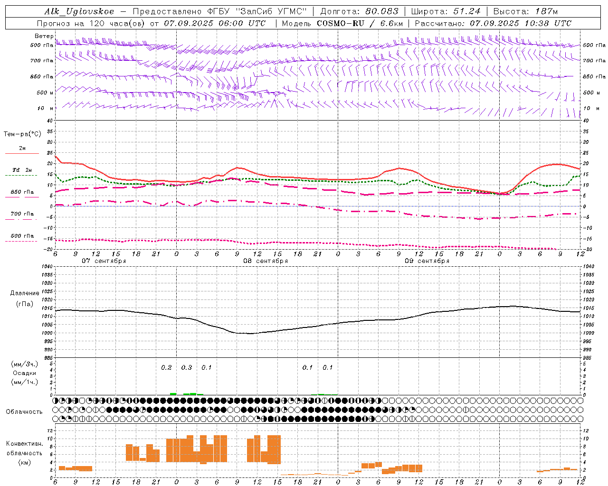The height and width of the screenshot is (486, 608).
Task: Click the 'Долгота: 80.083' value
Action: (x=360, y=11)
